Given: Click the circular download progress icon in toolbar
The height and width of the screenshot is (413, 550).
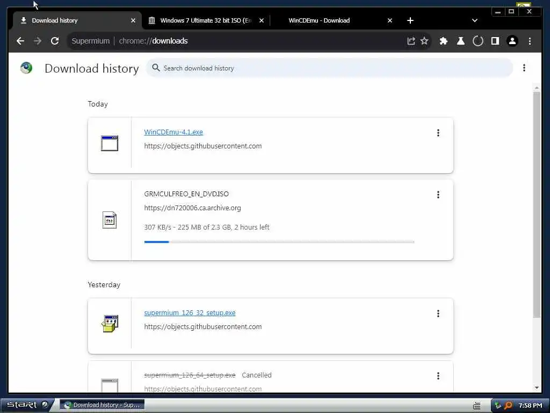Looking at the screenshot, I should click(x=477, y=41).
